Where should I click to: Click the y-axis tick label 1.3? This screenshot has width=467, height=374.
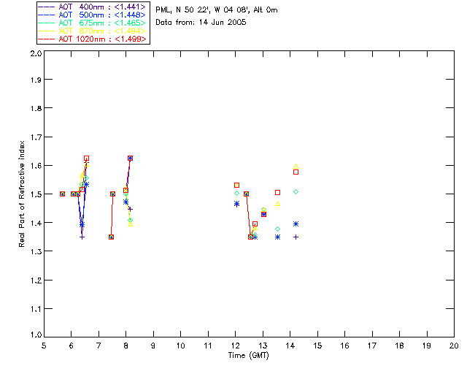(x=36, y=252)
